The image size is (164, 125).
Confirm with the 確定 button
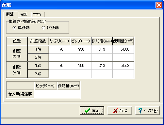(92, 111)
